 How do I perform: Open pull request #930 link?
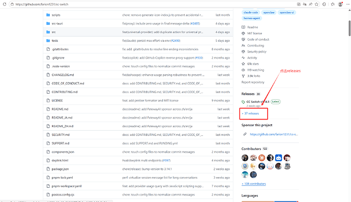click(x=199, y=58)
